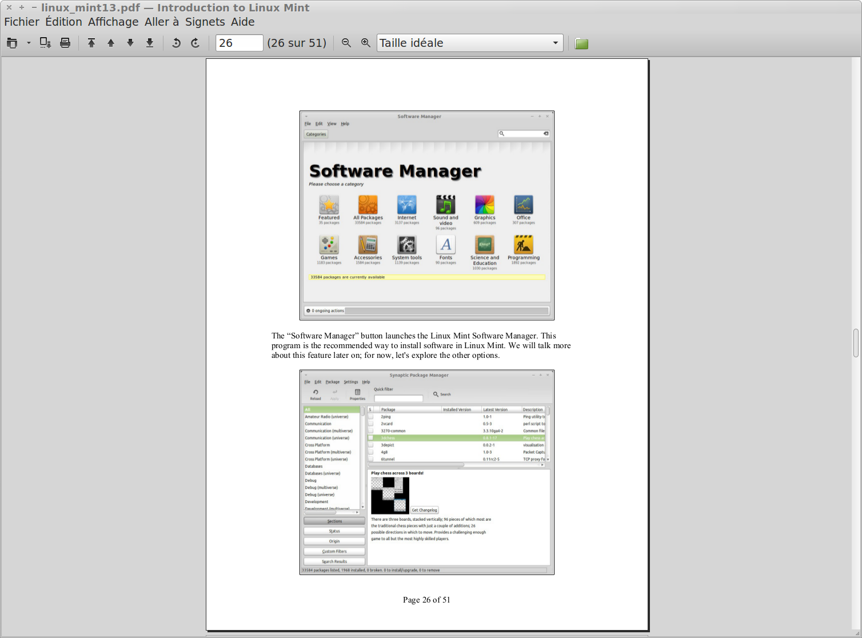
Task: Rotate the page clockwise
Action: point(195,43)
